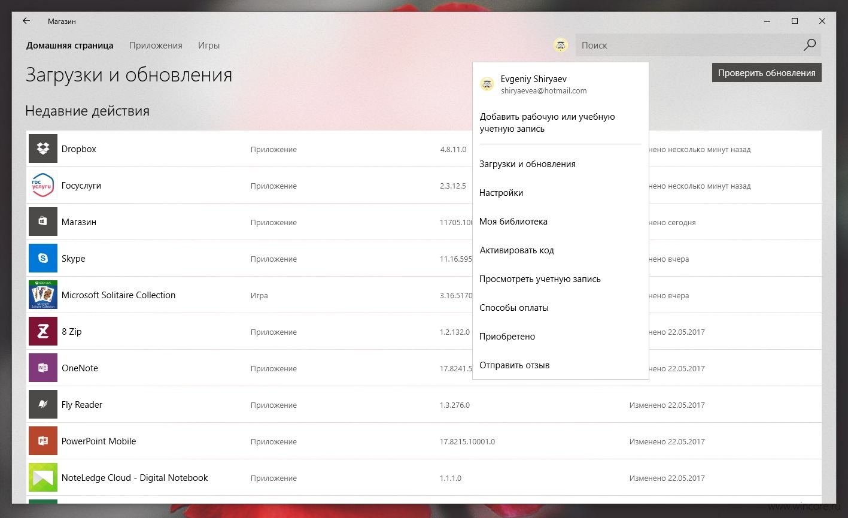Click version 17.8215.10001.0 of PowerPoint Mobile
848x518 pixels.
click(467, 442)
